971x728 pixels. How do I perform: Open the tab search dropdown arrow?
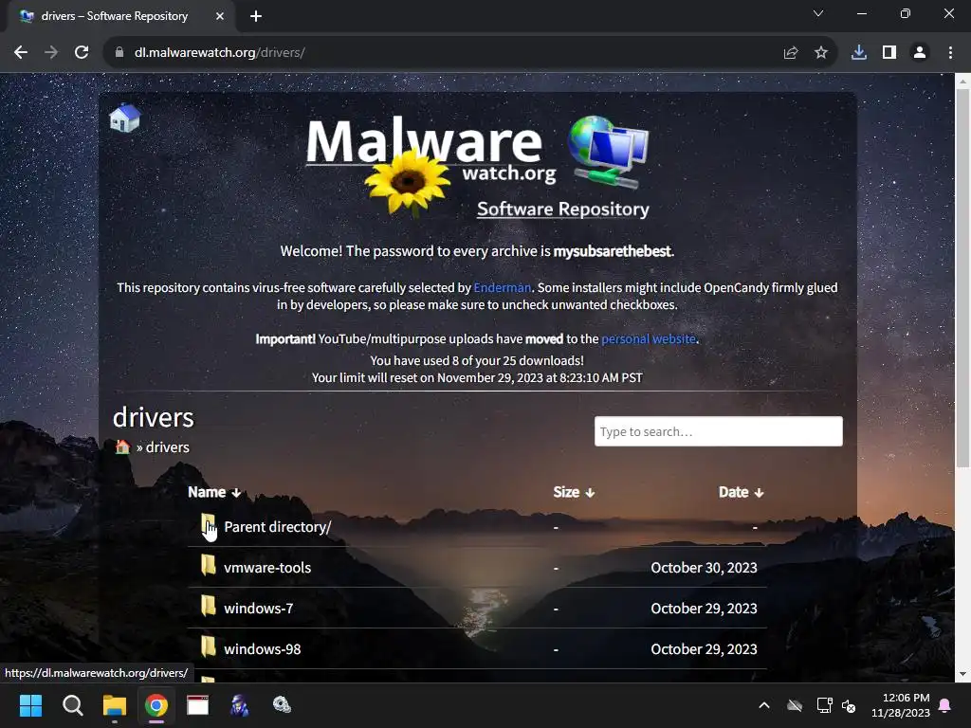818,13
